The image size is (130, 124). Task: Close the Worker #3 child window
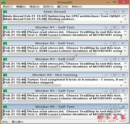[x=123, y=59]
